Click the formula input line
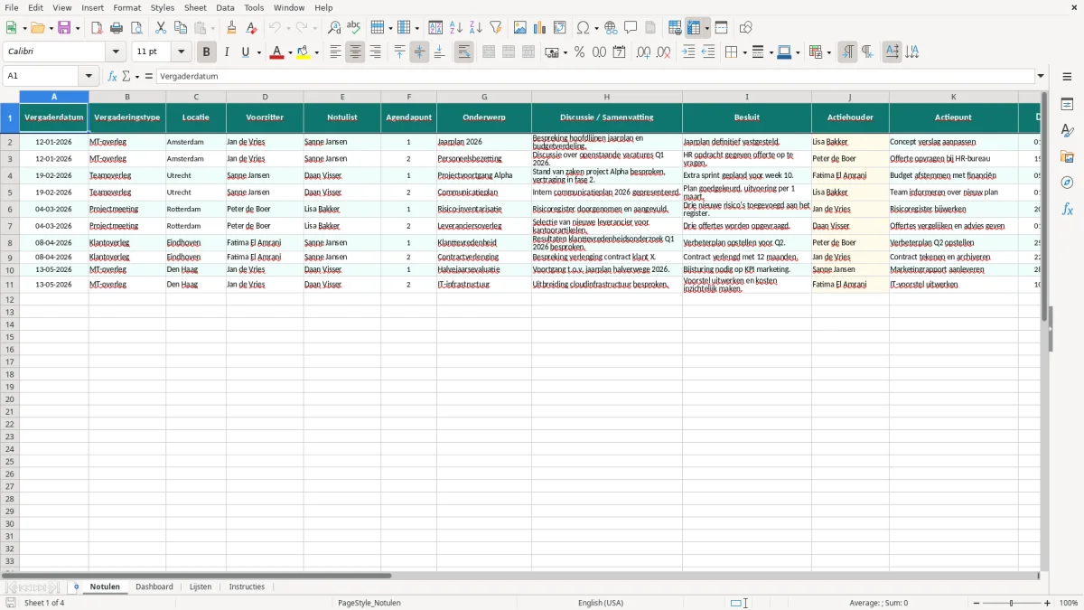Viewport: 1084px width, 610px height. tap(594, 77)
